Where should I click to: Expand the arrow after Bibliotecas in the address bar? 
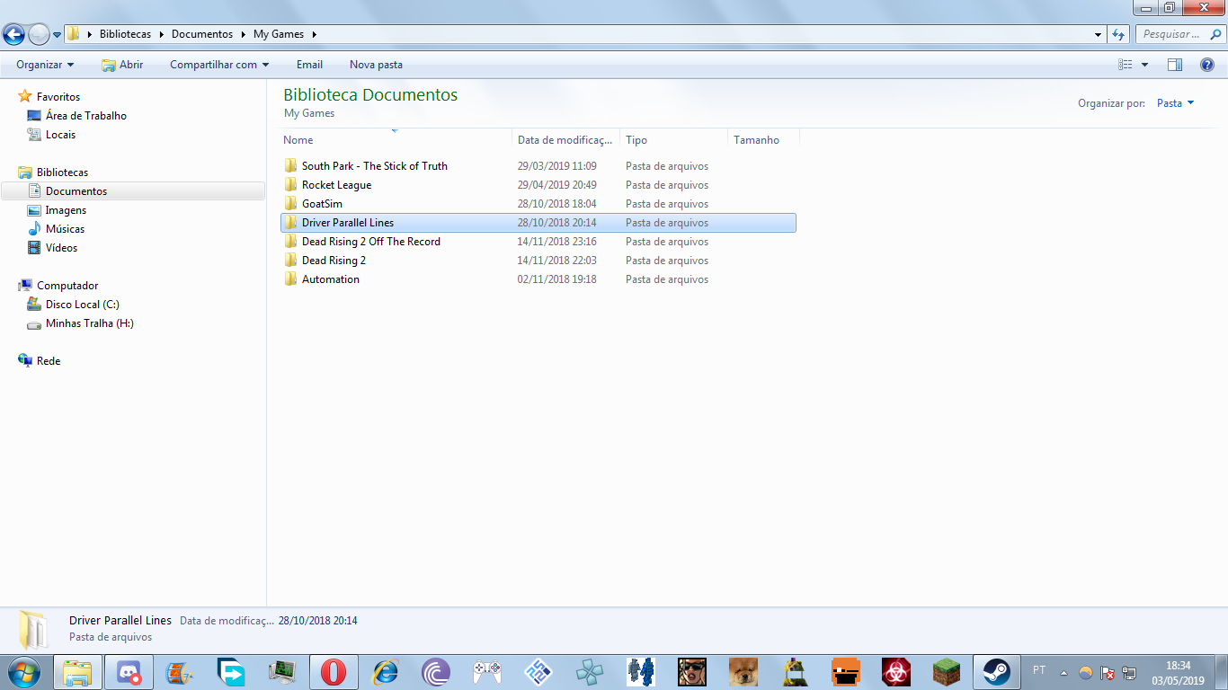(162, 35)
